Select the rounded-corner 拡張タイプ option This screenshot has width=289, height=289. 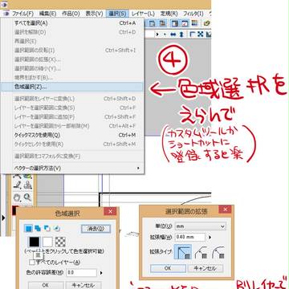(x=218, y=253)
